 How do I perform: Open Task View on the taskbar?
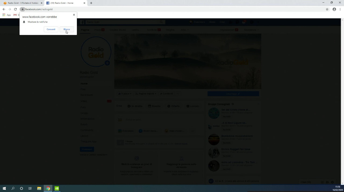(30, 189)
